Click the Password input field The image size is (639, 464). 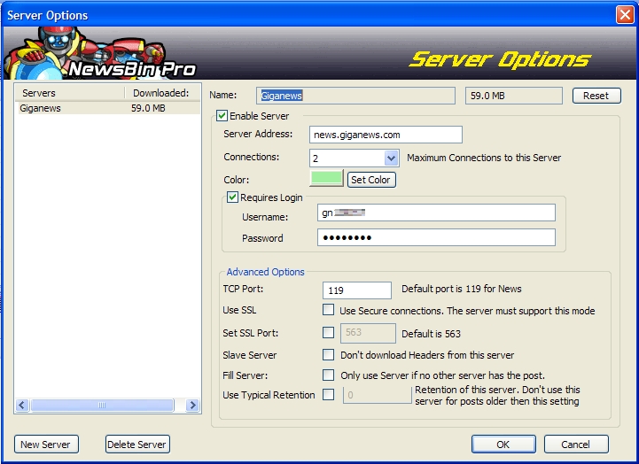tap(436, 237)
